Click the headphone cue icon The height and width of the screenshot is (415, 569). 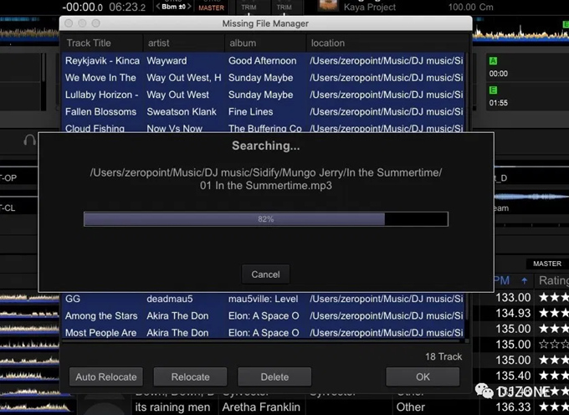pyautogui.click(x=29, y=140)
